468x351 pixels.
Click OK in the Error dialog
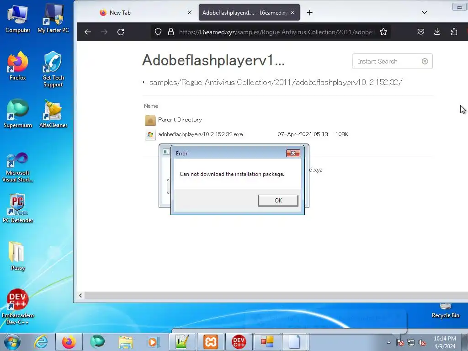[x=278, y=200]
